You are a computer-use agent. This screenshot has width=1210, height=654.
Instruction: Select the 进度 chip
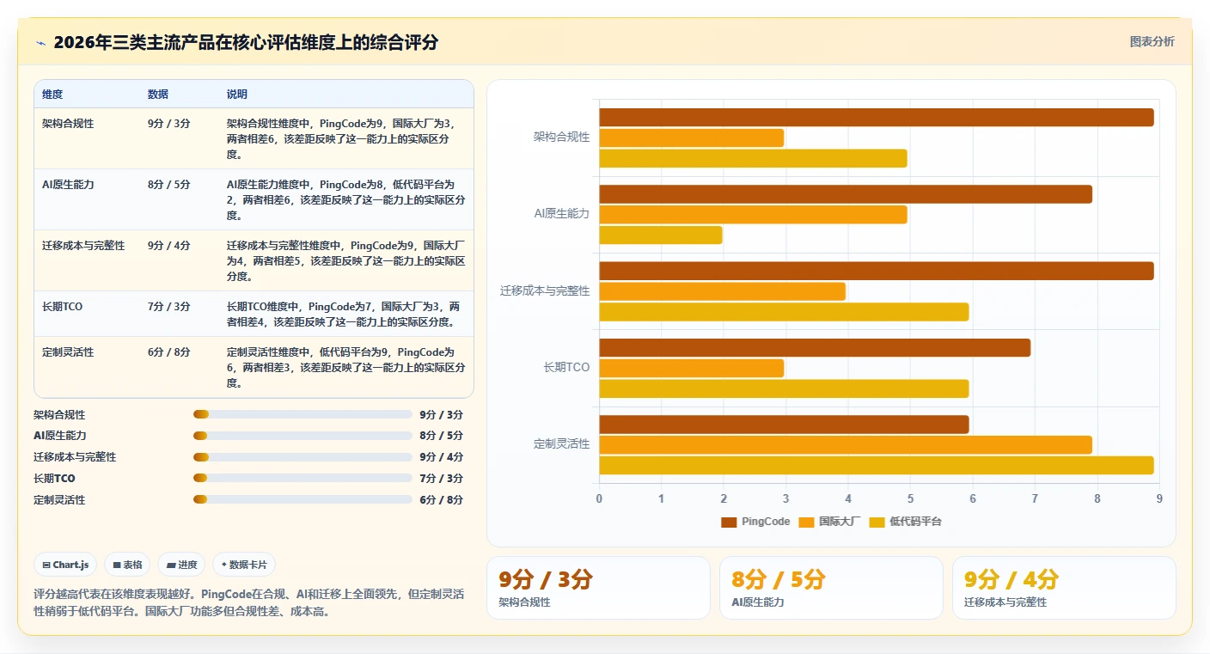tap(181, 565)
